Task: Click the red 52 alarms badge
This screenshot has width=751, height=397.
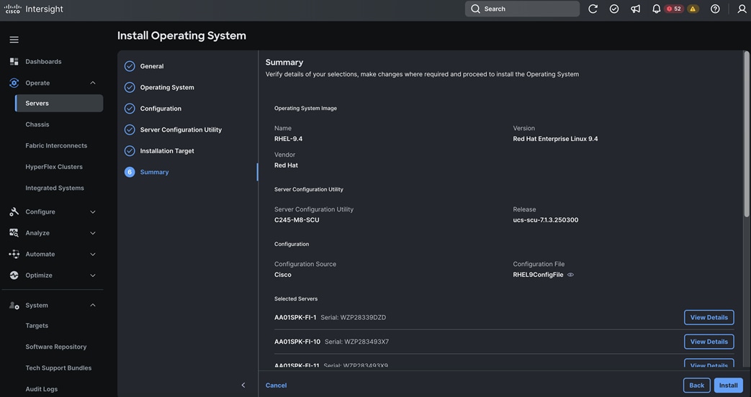Action: (x=674, y=9)
